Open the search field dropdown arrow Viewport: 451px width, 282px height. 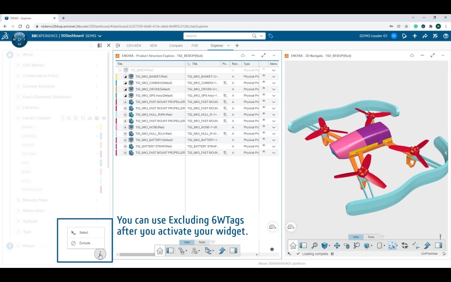pos(261,36)
